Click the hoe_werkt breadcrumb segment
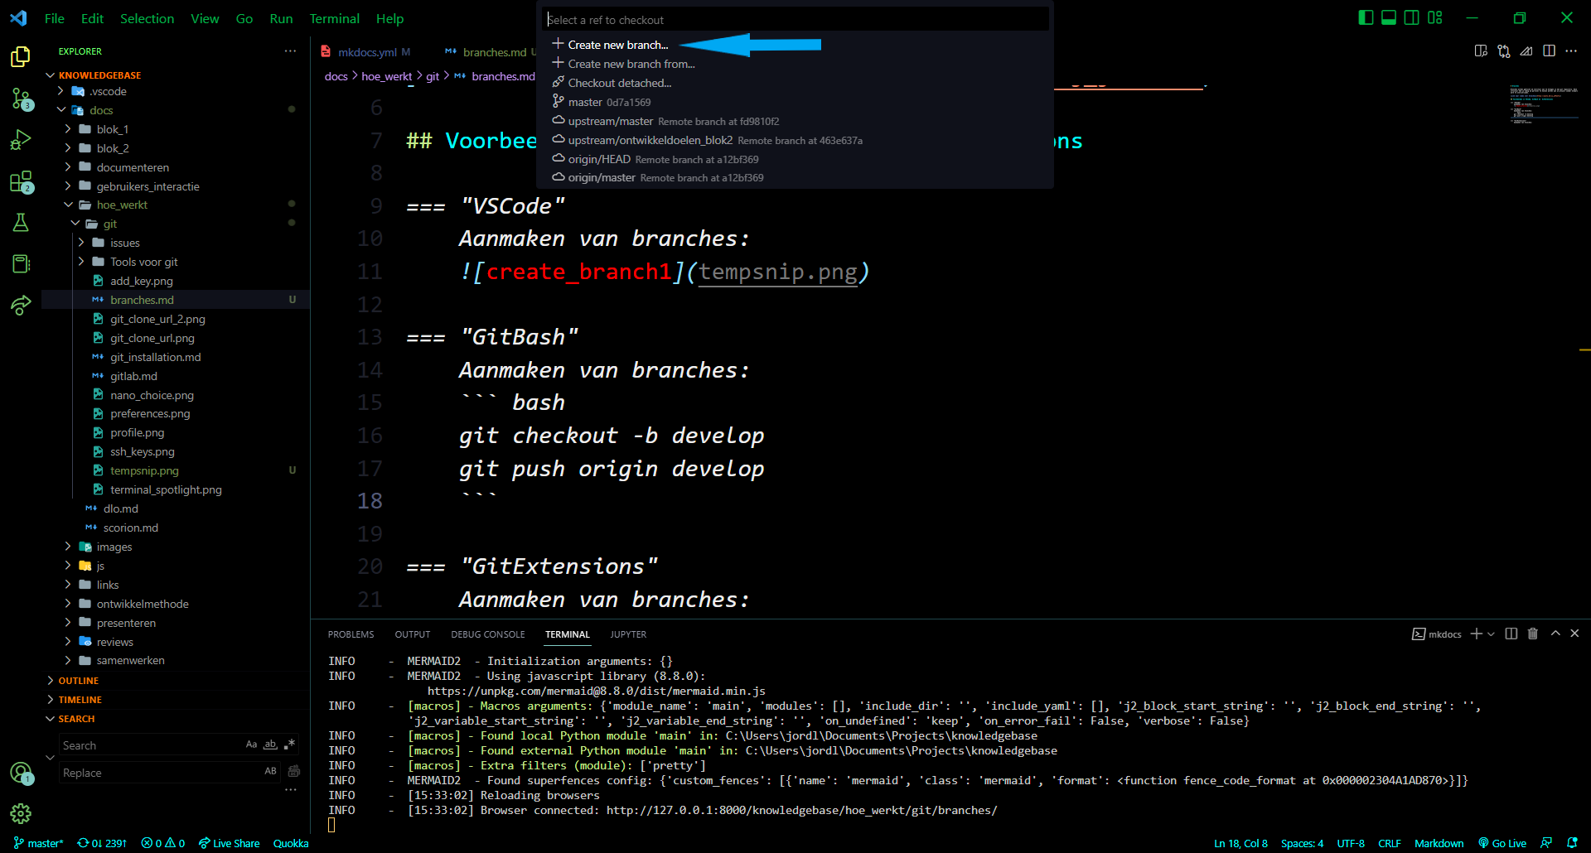Image resolution: width=1591 pixels, height=853 pixels. [386, 76]
